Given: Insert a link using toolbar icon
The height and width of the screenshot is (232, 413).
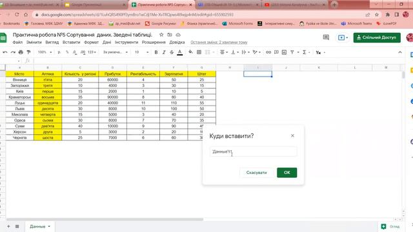Looking at the screenshot, I should coord(268,52).
